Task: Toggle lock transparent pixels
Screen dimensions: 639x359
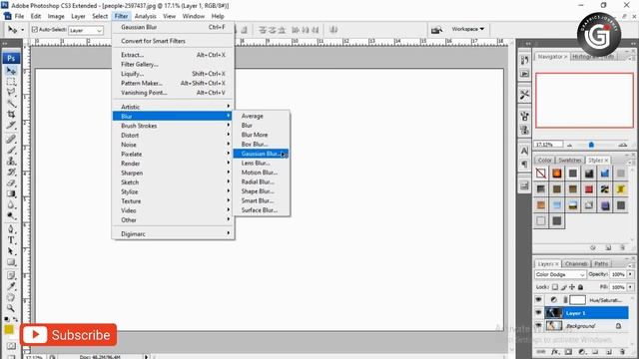Action: coord(555,287)
